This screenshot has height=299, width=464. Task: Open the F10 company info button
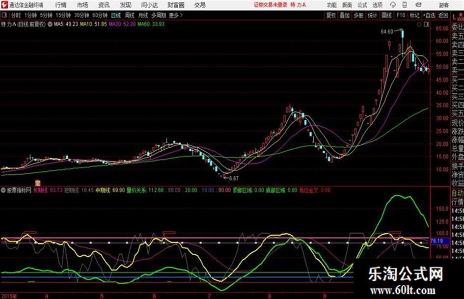(401, 15)
